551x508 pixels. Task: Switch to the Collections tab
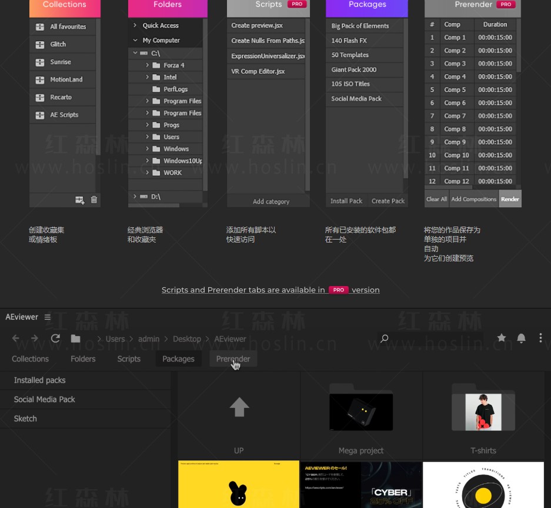30,359
